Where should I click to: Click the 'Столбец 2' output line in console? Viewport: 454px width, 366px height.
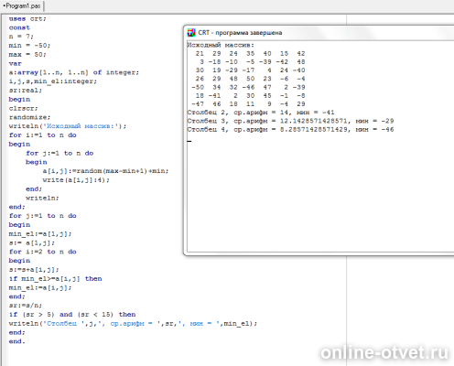click(x=261, y=113)
